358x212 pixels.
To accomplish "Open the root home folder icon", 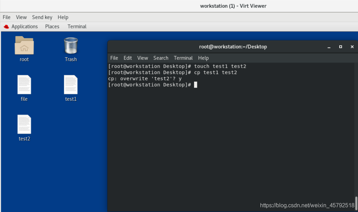I will (24, 45).
